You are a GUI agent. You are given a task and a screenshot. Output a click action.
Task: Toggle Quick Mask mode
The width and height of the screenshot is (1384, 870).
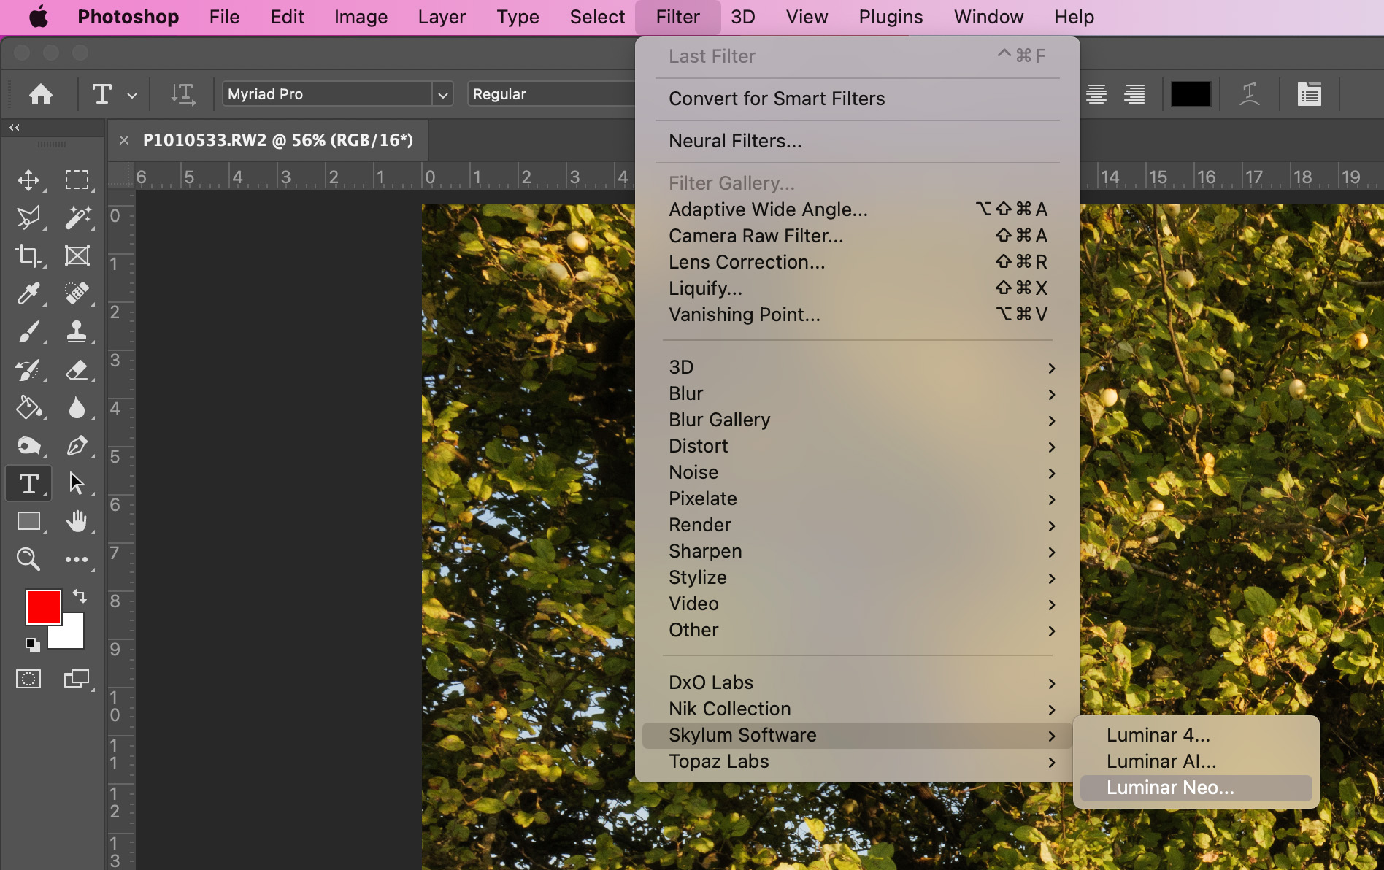click(28, 679)
